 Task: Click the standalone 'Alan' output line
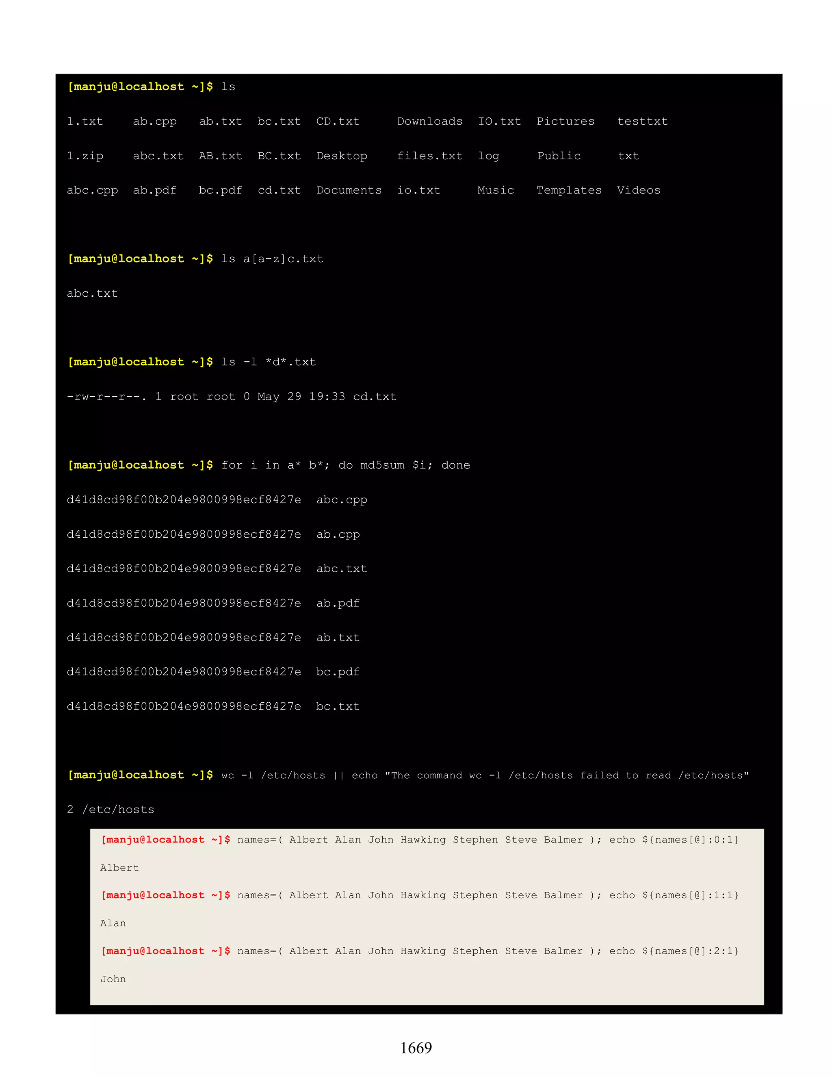coord(113,924)
